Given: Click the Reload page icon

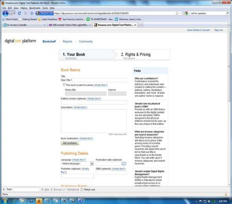Looking at the screenshot, I should point(19,14).
